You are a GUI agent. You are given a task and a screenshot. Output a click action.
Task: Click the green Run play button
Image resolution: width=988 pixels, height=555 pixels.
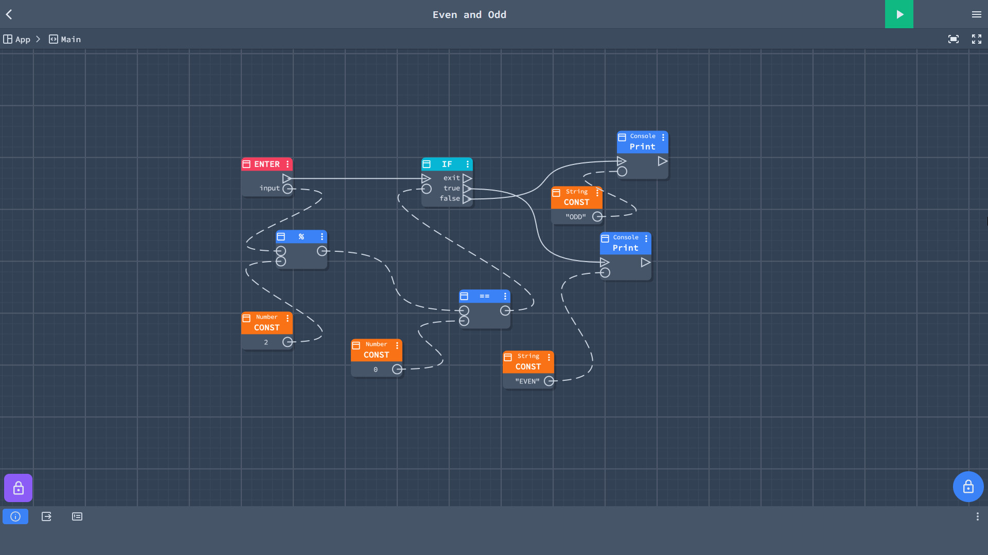click(899, 14)
